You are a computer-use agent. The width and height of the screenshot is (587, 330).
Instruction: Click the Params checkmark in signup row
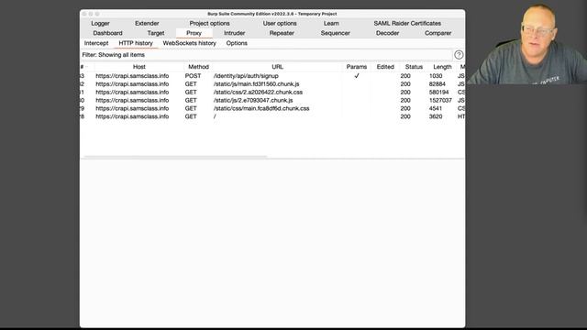[357, 75]
